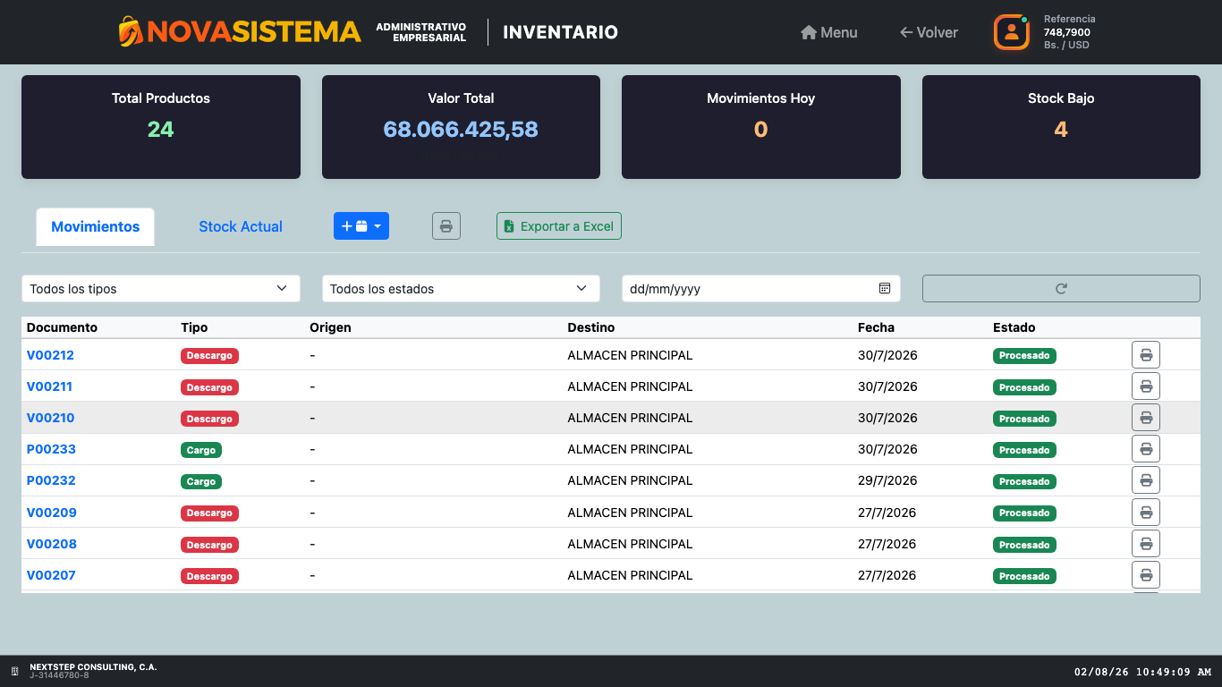The height and width of the screenshot is (687, 1222).
Task: Click the NovaSistema shopping bag logo
Action: pyautogui.click(x=131, y=31)
